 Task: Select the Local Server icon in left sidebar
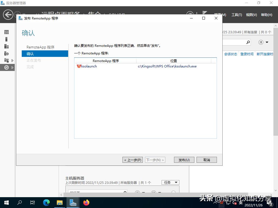(6, 39)
